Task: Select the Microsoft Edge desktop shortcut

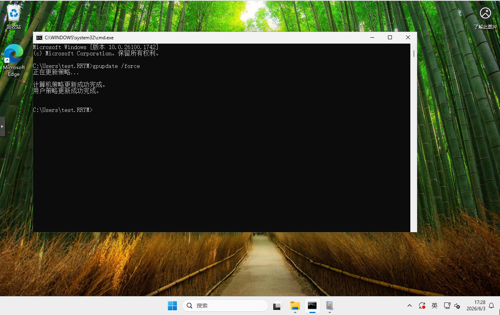Action: pyautogui.click(x=14, y=60)
